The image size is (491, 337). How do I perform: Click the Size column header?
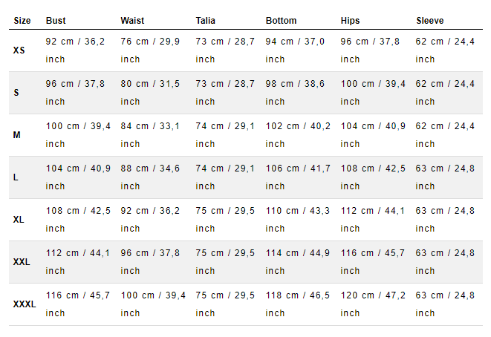click(22, 21)
